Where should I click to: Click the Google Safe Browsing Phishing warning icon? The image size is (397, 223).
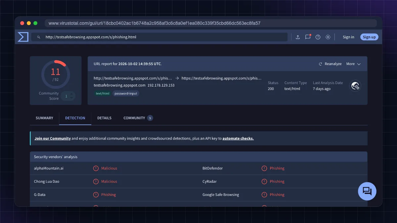pos(264,195)
